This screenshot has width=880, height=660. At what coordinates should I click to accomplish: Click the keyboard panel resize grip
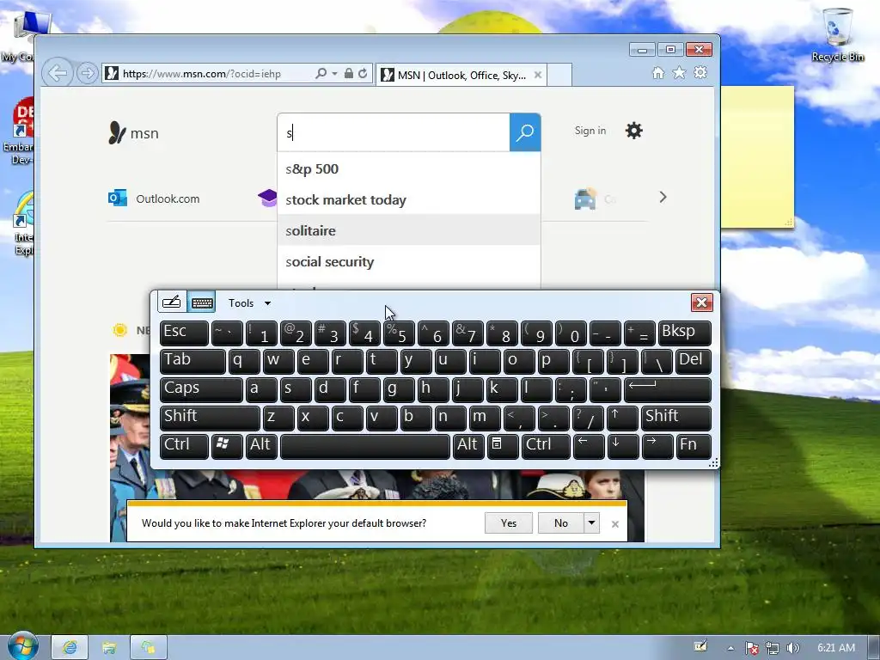pos(713,462)
